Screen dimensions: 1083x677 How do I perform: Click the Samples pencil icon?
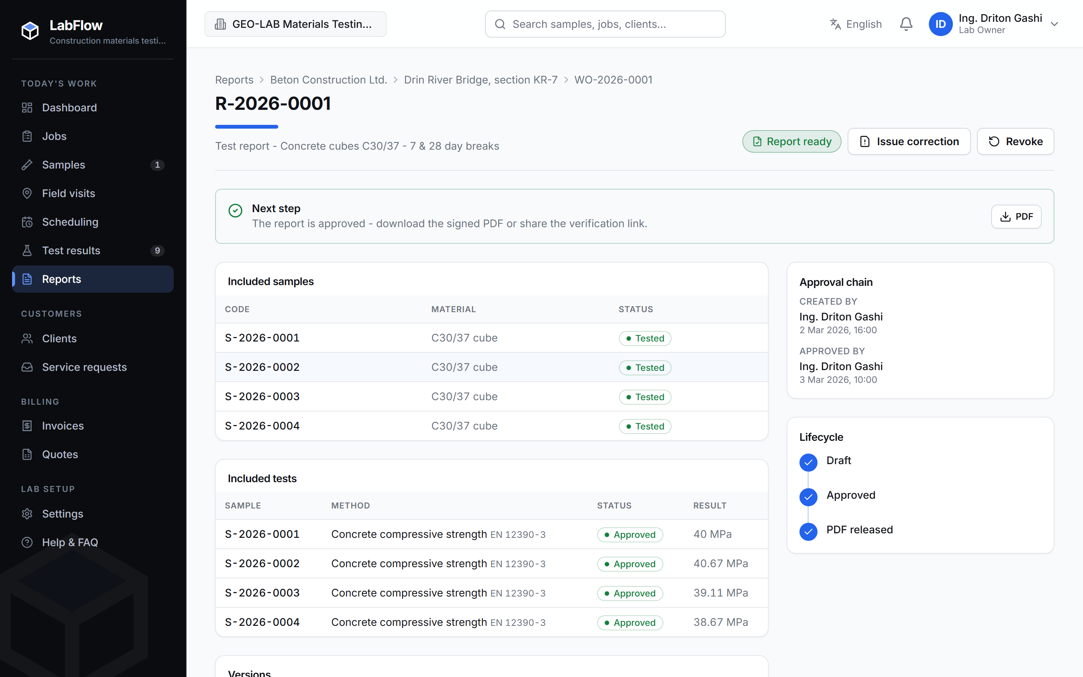[x=27, y=165]
